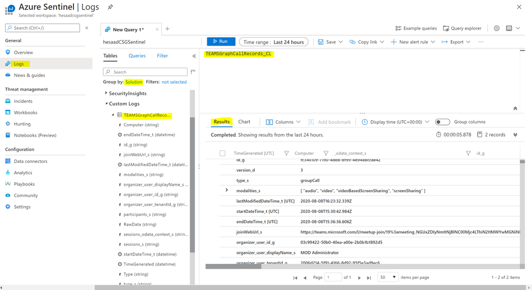Collapse the left navigation menu chevron

87,28
